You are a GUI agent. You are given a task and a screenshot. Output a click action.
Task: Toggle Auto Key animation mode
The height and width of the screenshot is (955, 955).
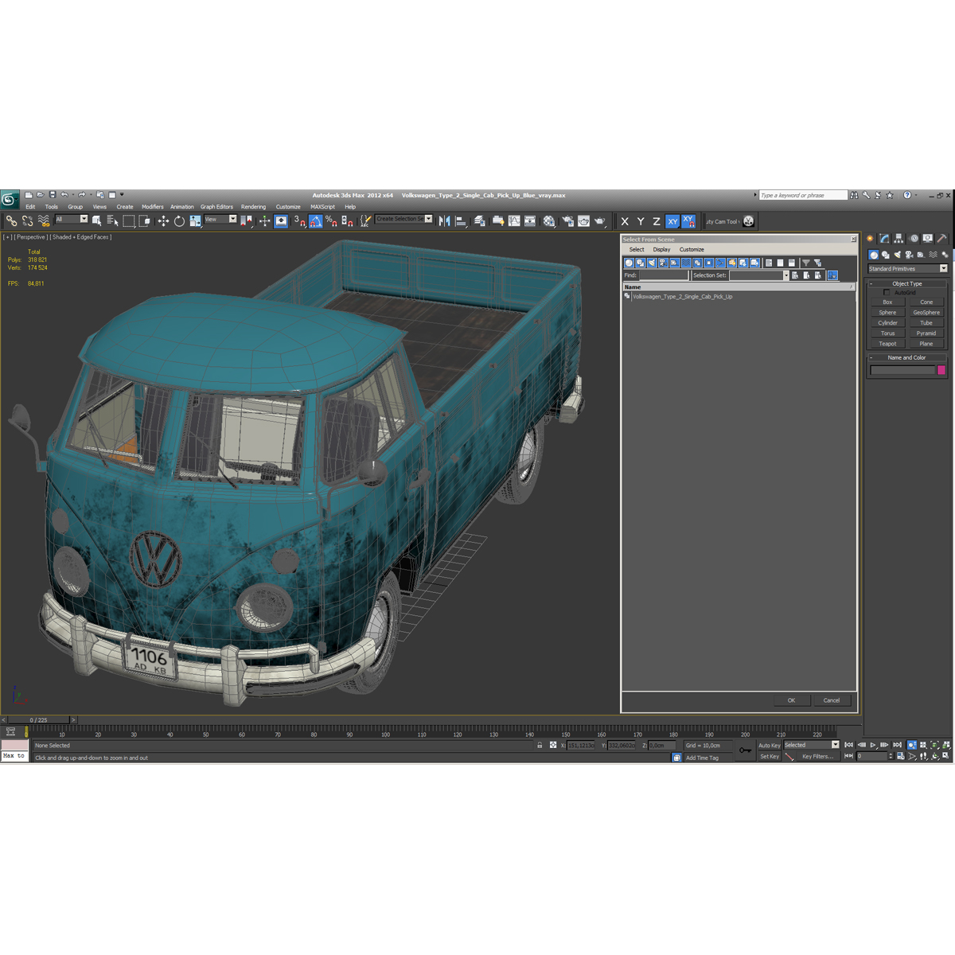click(769, 746)
